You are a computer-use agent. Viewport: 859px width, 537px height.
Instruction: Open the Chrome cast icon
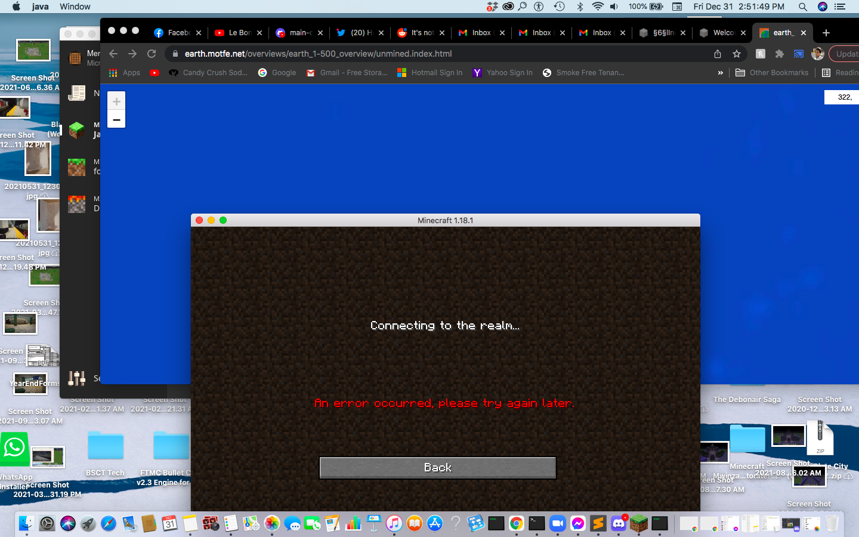pos(798,54)
